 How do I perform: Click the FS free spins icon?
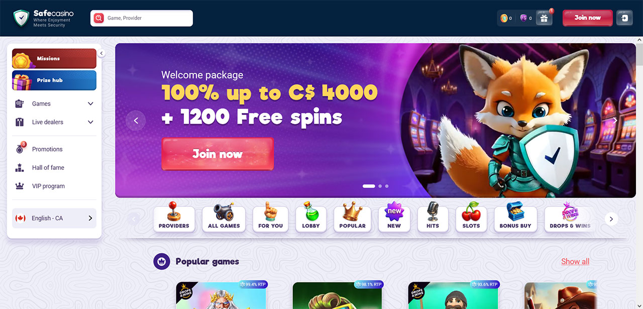(523, 18)
